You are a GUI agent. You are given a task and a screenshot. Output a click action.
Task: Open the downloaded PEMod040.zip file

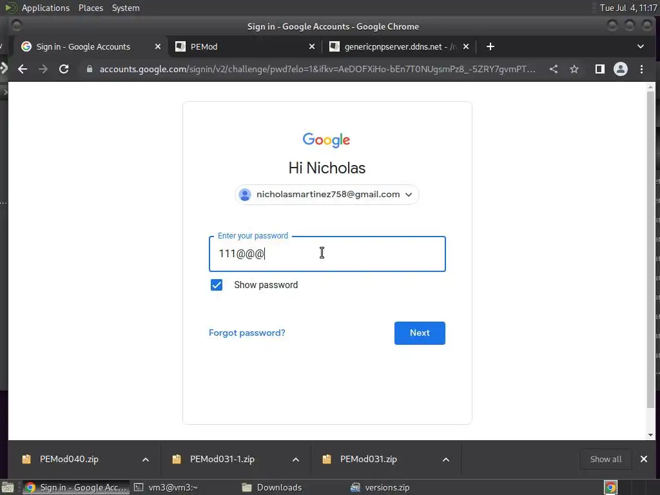pyautogui.click(x=69, y=459)
